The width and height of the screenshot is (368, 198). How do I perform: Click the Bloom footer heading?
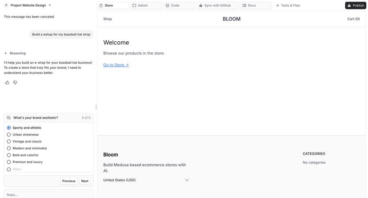(x=110, y=155)
